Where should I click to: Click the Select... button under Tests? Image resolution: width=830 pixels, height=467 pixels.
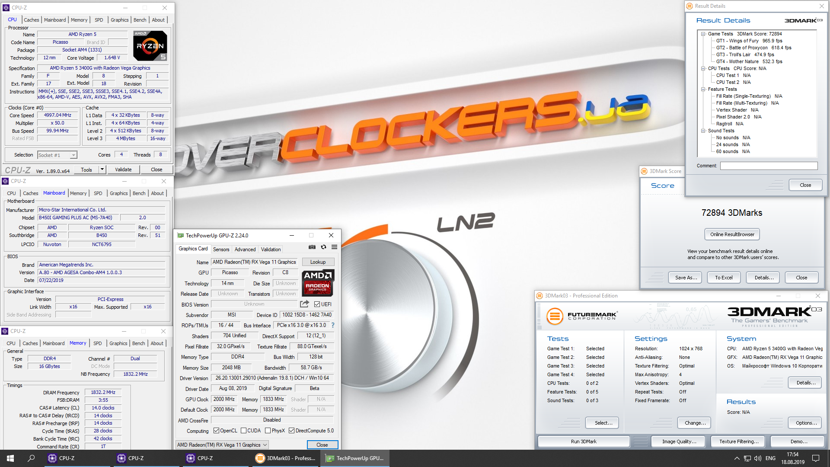pyautogui.click(x=602, y=423)
